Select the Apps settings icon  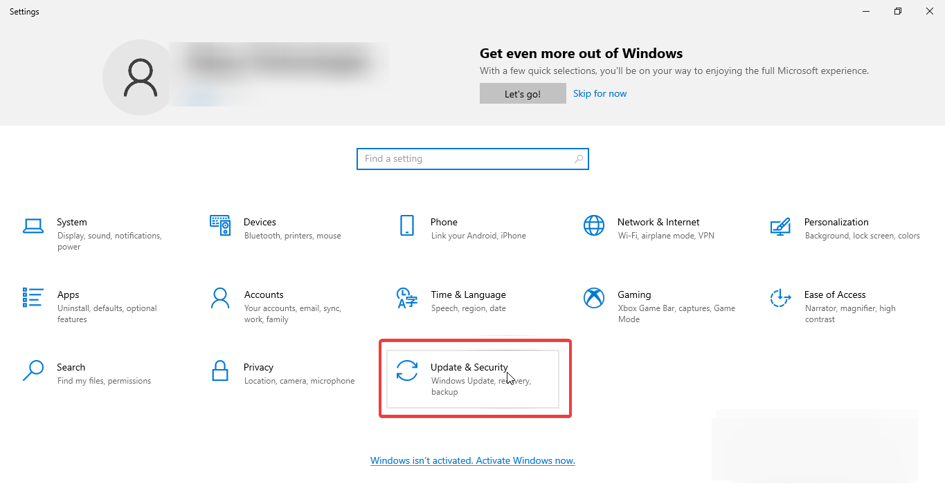pos(33,299)
